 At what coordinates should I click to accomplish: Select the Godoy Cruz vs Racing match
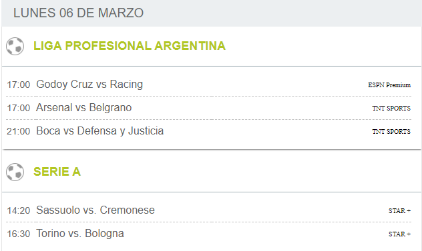click(89, 85)
